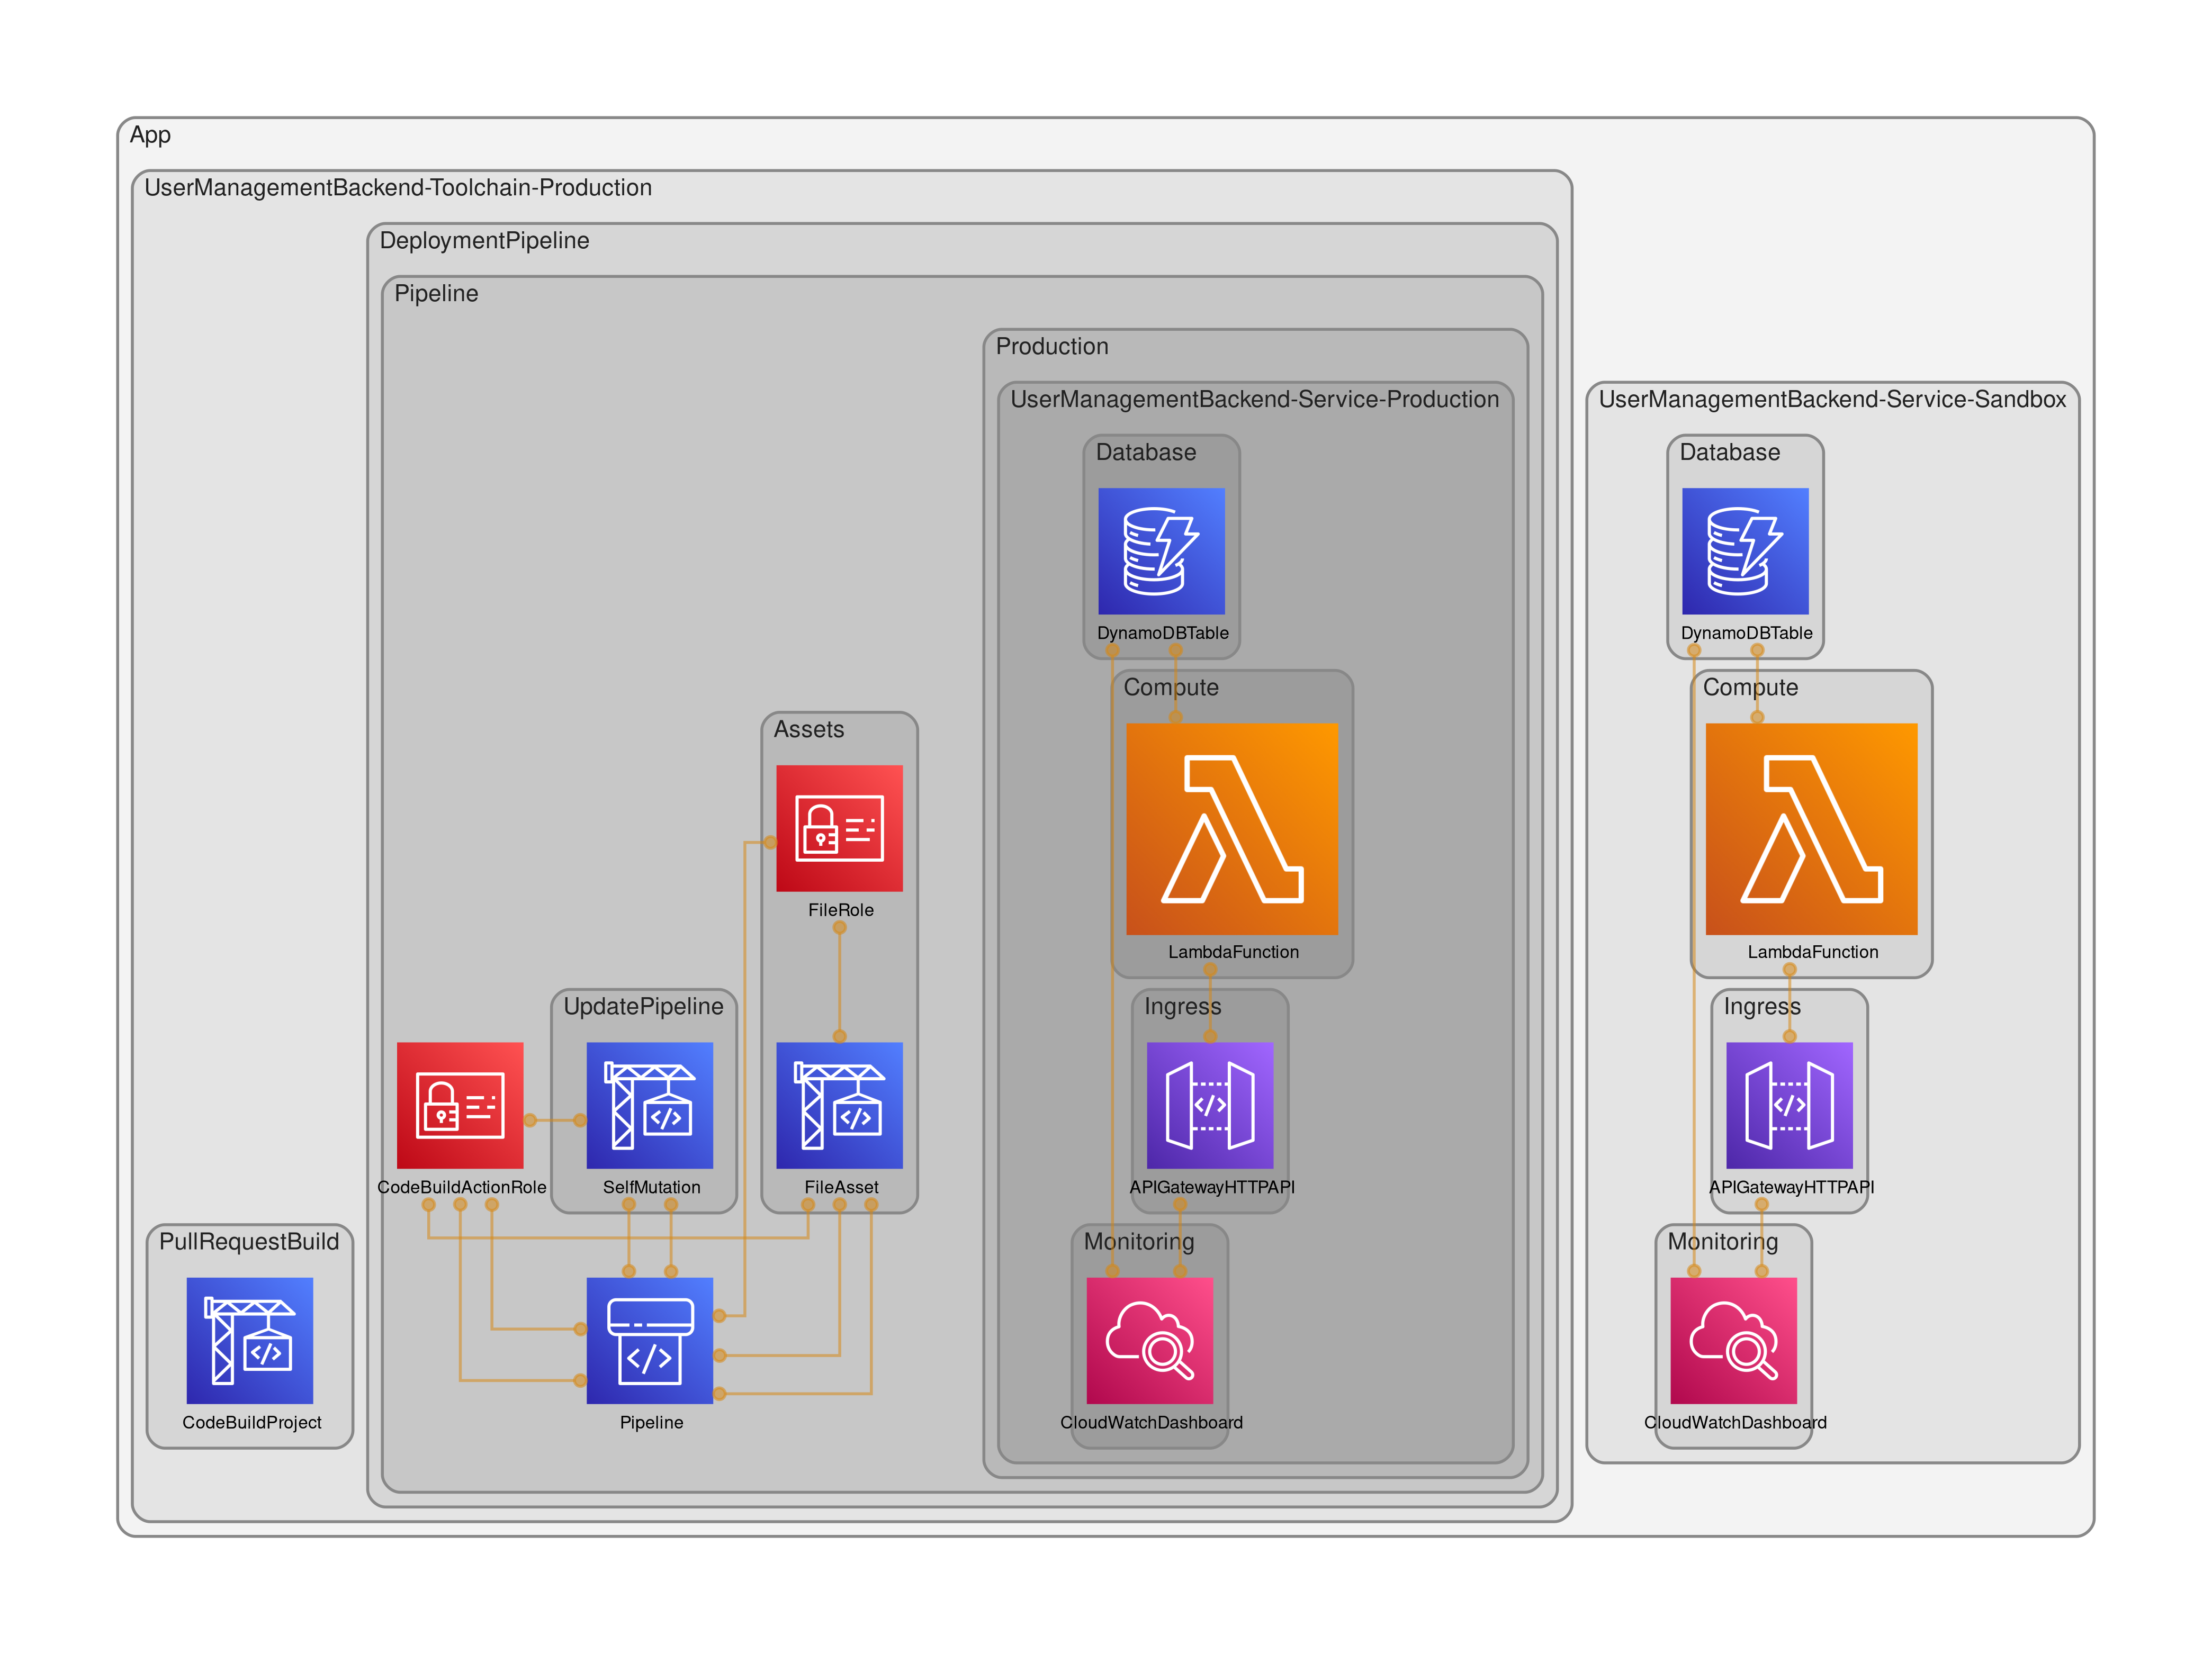Select the Sandbox LambdaFunction icon
Screen dimensions: 2212x1654
click(x=1811, y=829)
